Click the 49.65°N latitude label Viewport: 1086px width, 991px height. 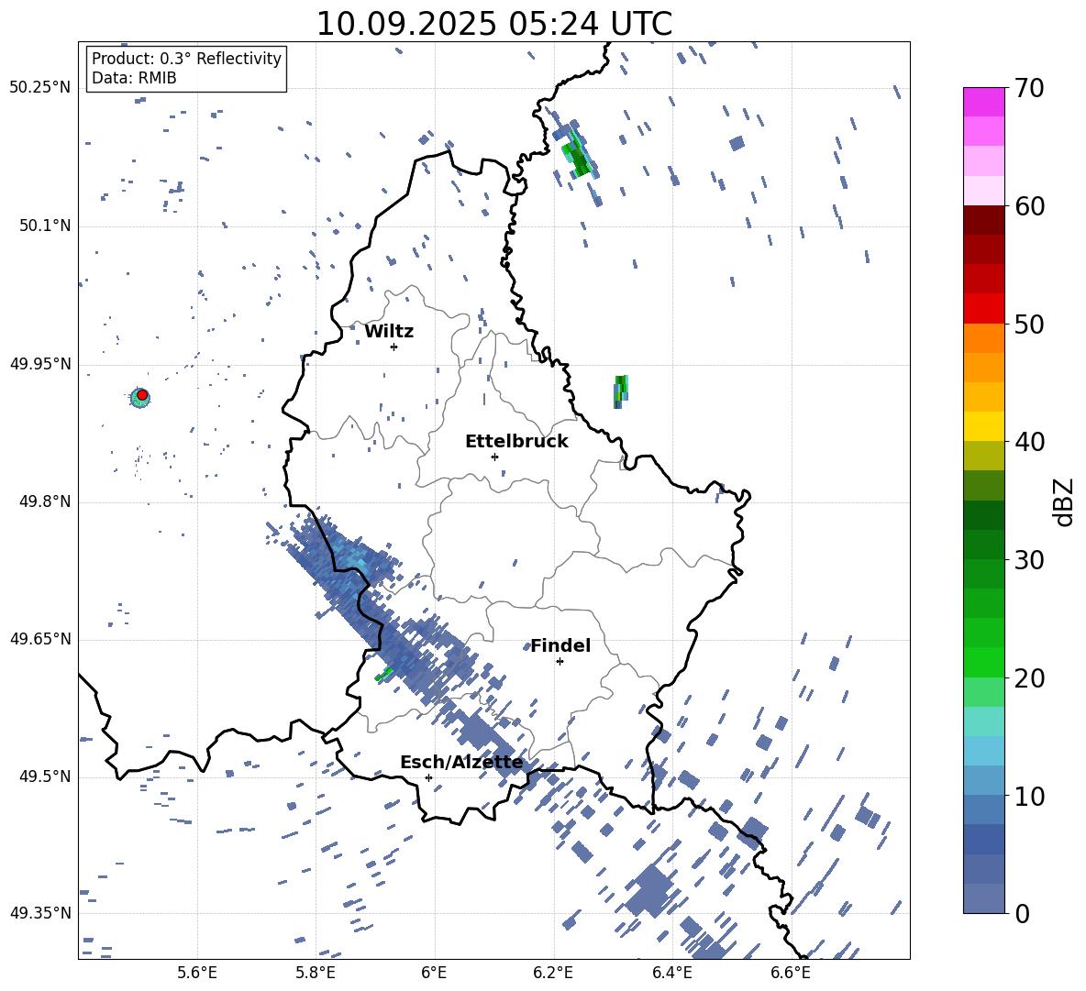(x=40, y=639)
